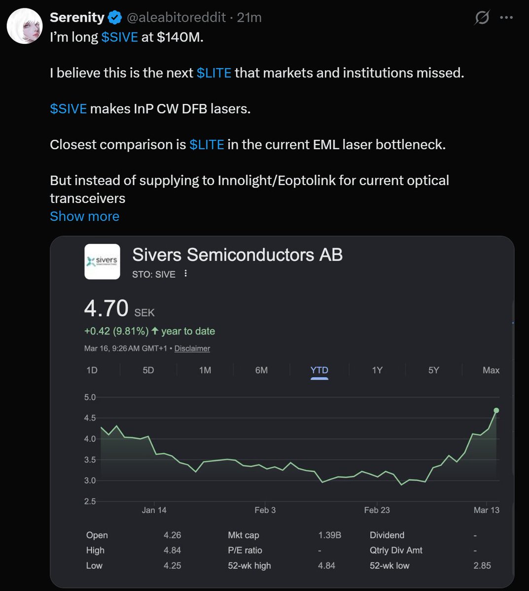Select the 1D time range tab
Image resolution: width=529 pixels, height=591 pixels.
92,370
